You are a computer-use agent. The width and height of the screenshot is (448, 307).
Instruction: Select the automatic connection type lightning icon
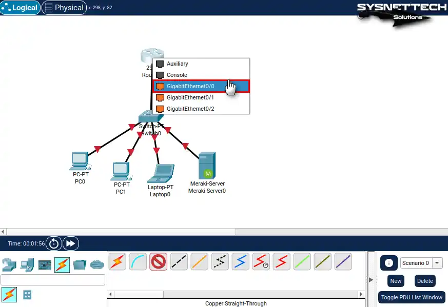[x=118, y=262]
